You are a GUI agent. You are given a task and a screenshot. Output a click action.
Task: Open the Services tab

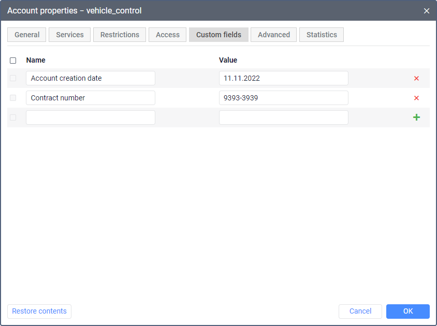70,35
